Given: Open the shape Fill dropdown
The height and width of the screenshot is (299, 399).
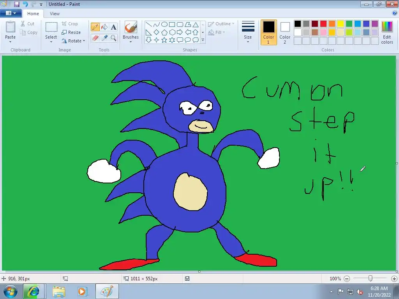Looking at the screenshot, I should pyautogui.click(x=217, y=32).
